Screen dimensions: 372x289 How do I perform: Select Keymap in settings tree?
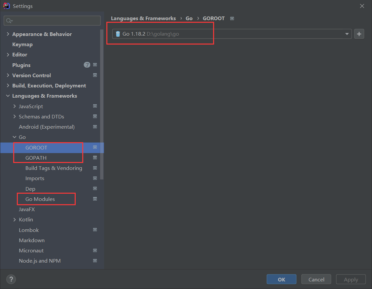[x=22, y=45]
